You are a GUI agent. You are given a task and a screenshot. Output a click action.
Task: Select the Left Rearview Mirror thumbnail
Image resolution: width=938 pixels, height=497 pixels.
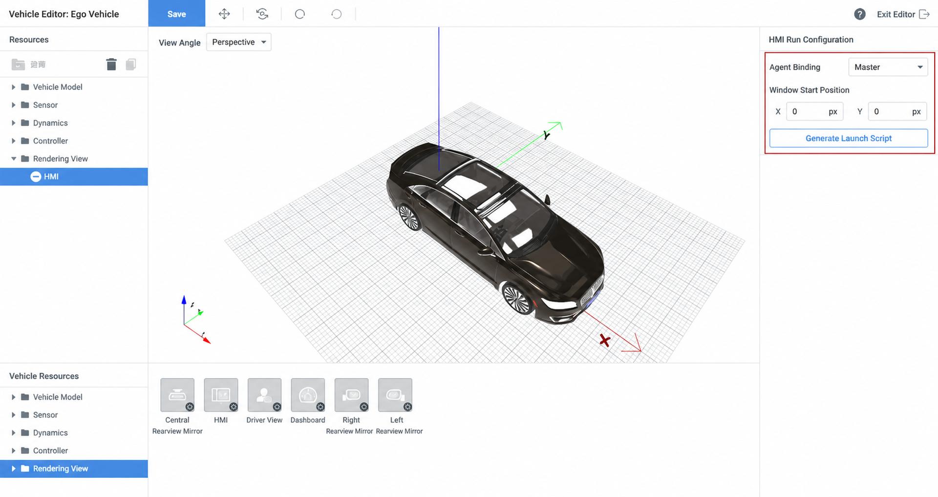pos(395,395)
